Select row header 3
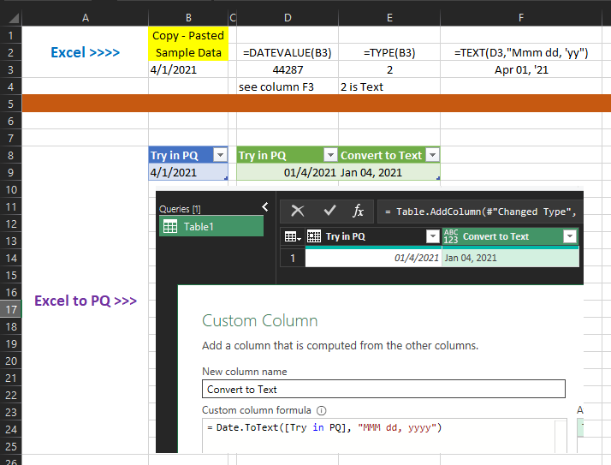 pyautogui.click(x=11, y=70)
